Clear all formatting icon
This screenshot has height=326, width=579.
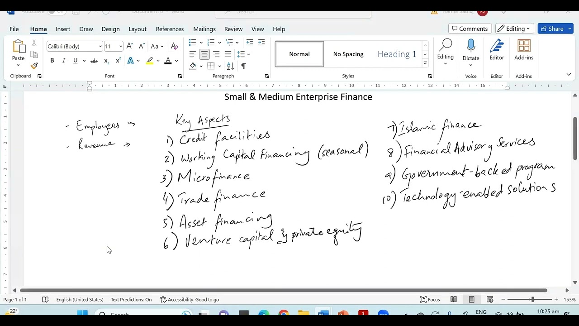(175, 46)
